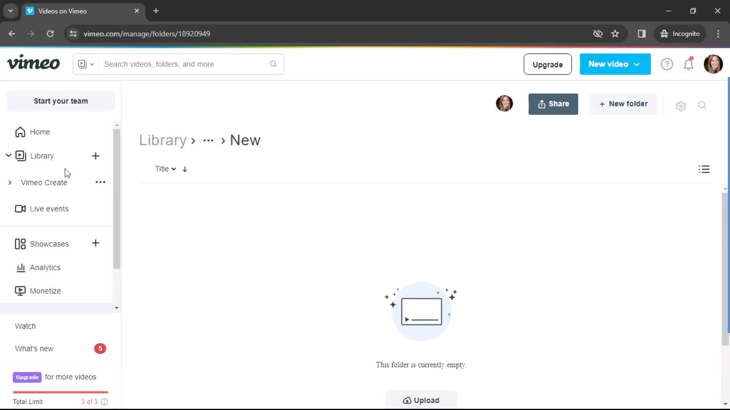Screen dimensions: 730x410
Task: Drag the total limit progress bar
Action: [61, 392]
